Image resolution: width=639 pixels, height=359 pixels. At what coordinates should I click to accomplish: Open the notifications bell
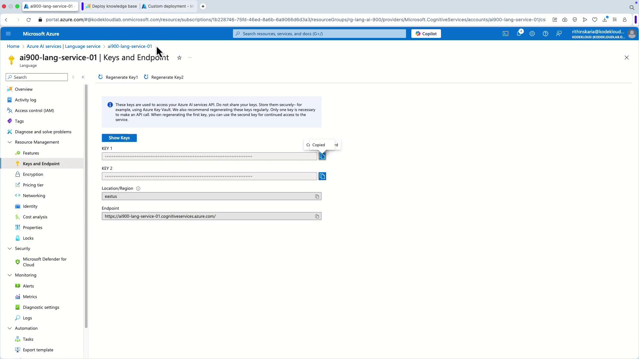point(519,34)
